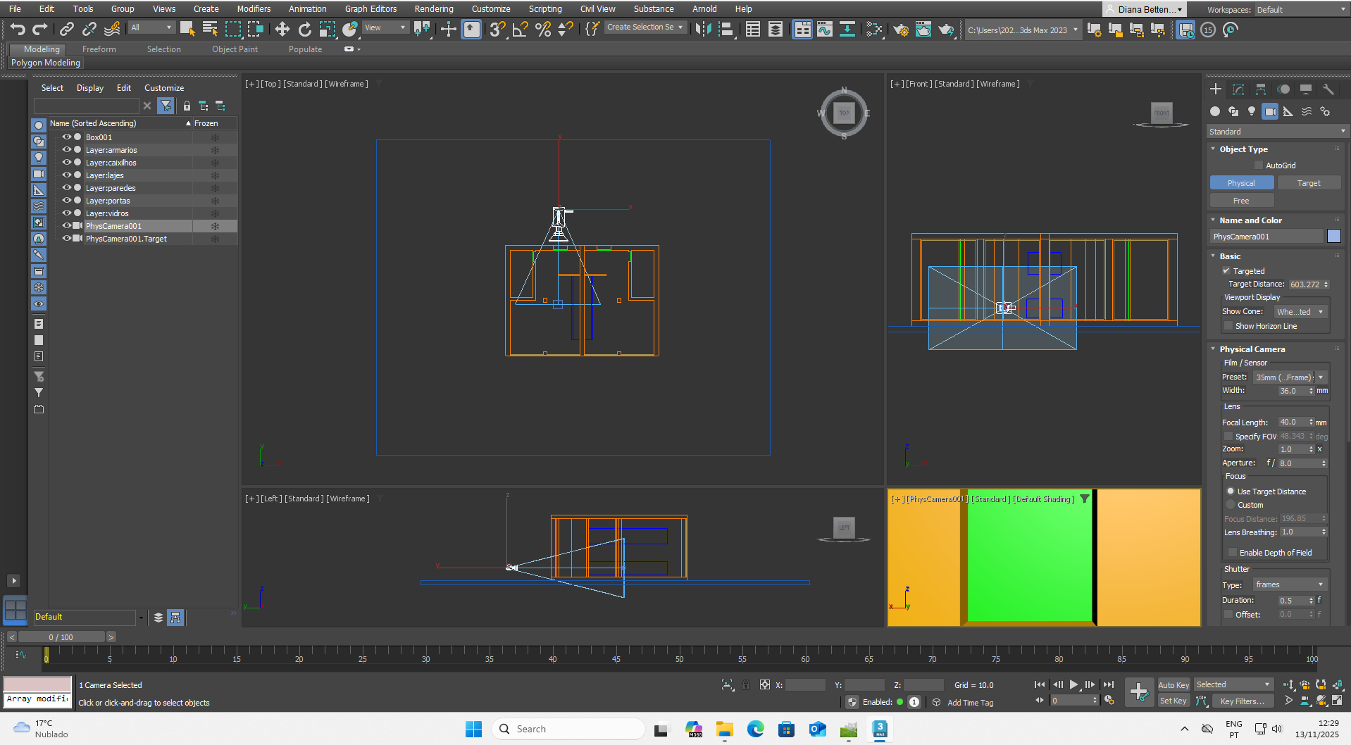Open the Rendering menu
Screen dimensions: 1351x745
[x=433, y=9]
